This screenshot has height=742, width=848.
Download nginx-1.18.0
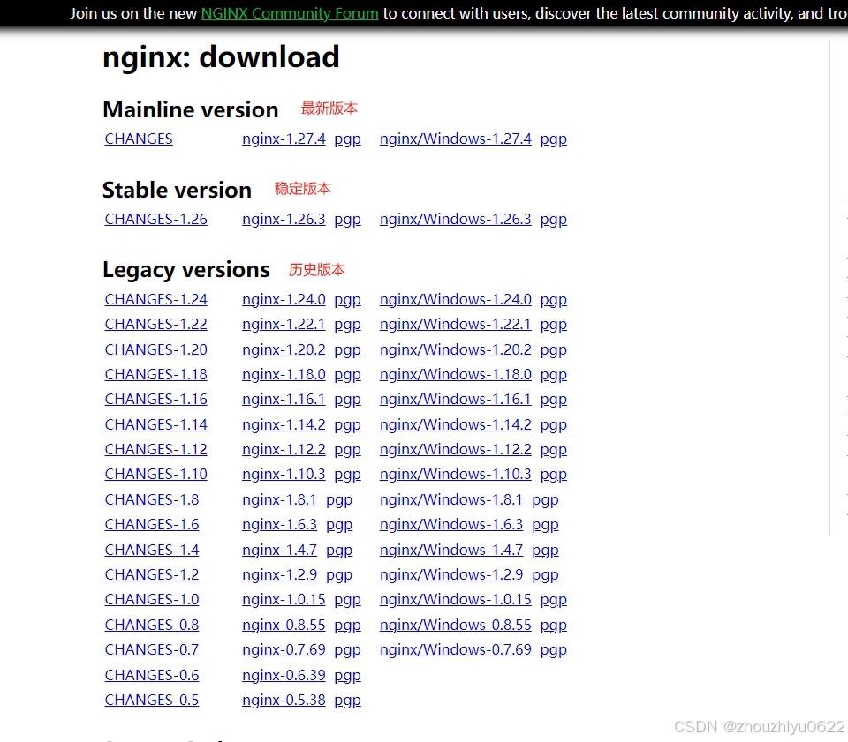(284, 374)
